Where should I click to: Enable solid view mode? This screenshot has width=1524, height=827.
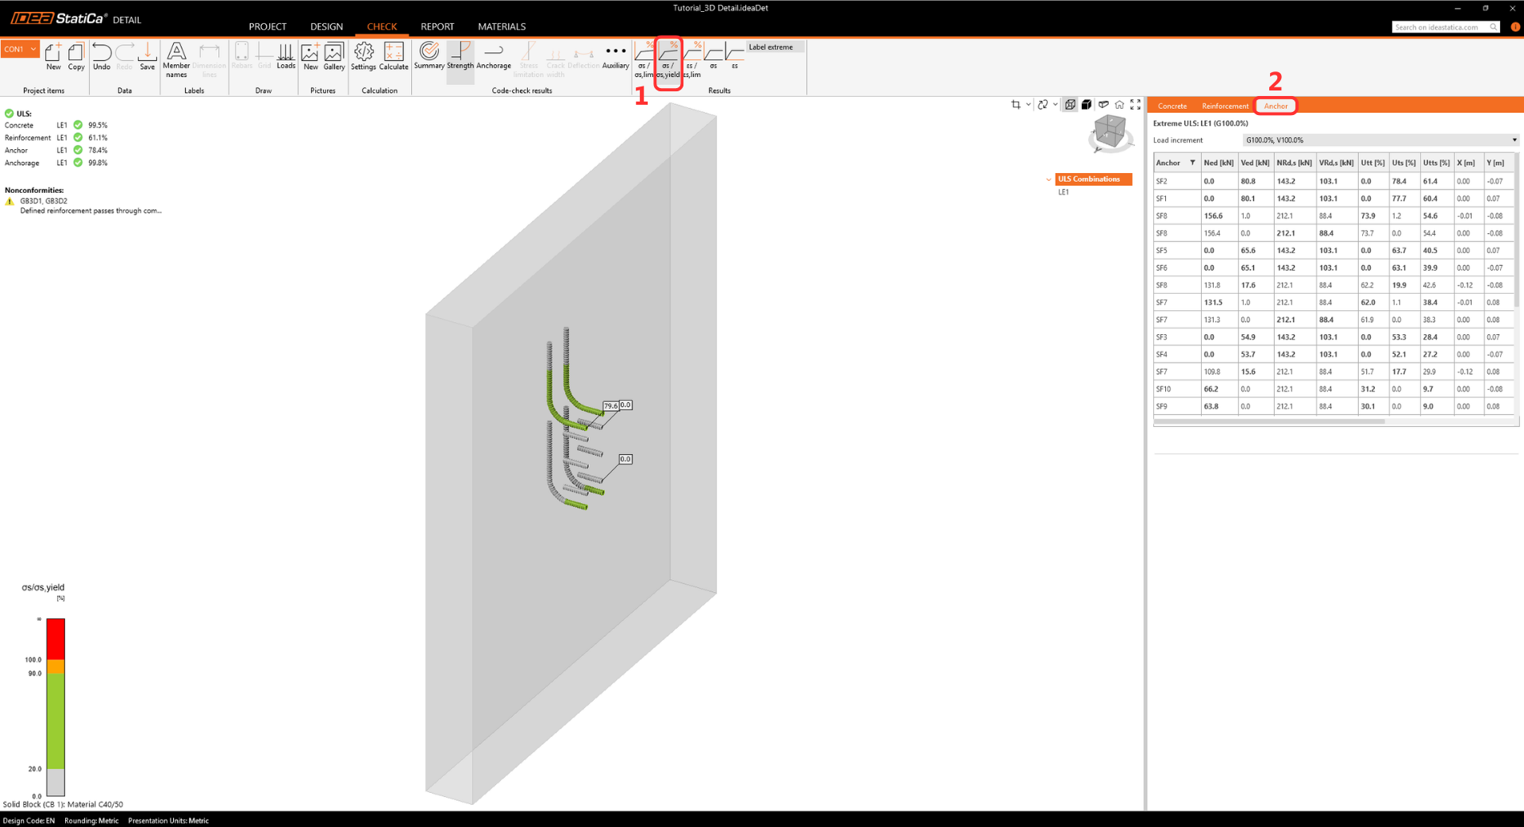tap(1087, 105)
